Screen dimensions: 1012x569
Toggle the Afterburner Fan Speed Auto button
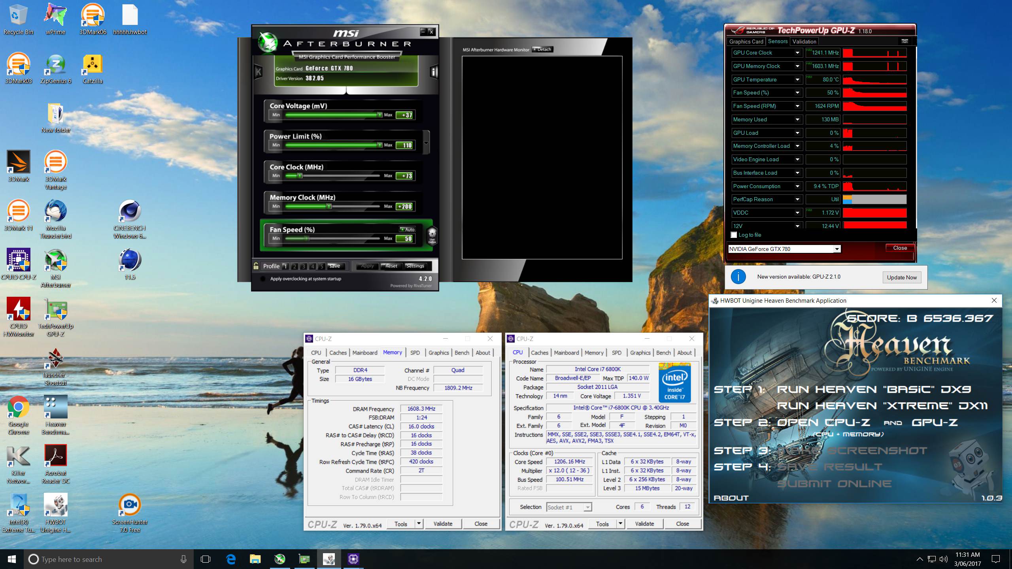pos(407,229)
